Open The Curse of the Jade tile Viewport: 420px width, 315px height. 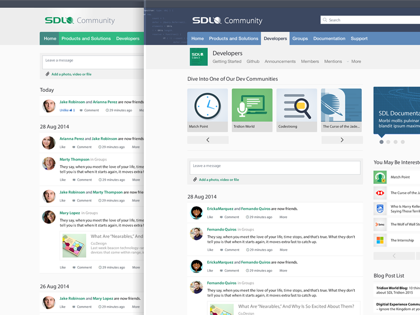341,110
